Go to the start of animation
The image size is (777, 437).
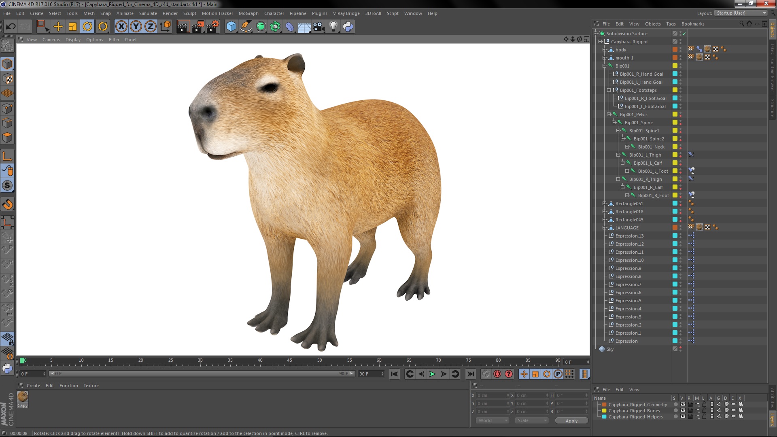[395, 374]
